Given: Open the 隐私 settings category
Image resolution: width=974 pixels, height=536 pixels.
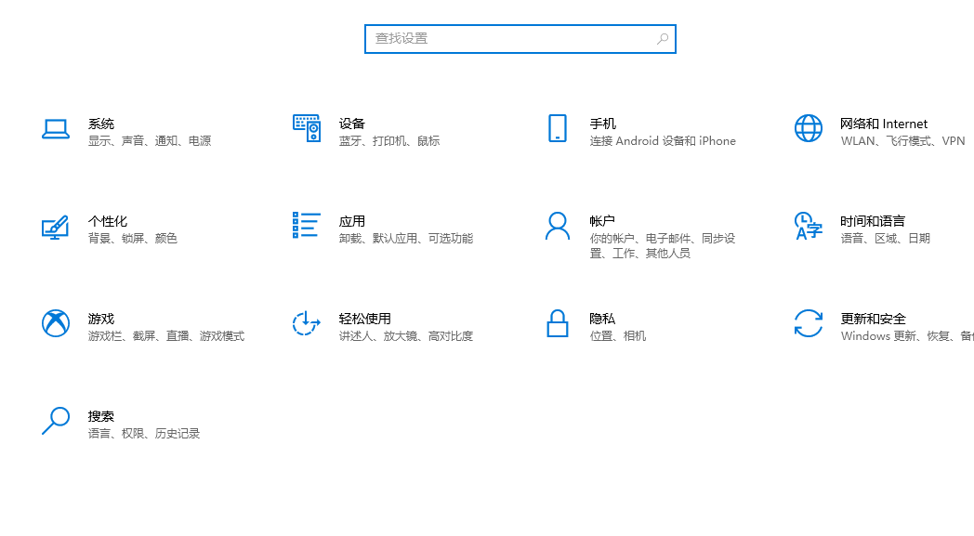Looking at the screenshot, I should (x=600, y=318).
